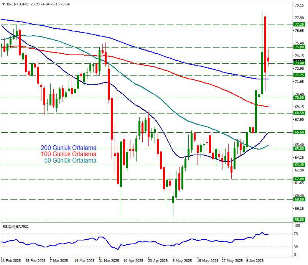Click the 75.40 price axis value
308x265 pixels.
[299, 43]
